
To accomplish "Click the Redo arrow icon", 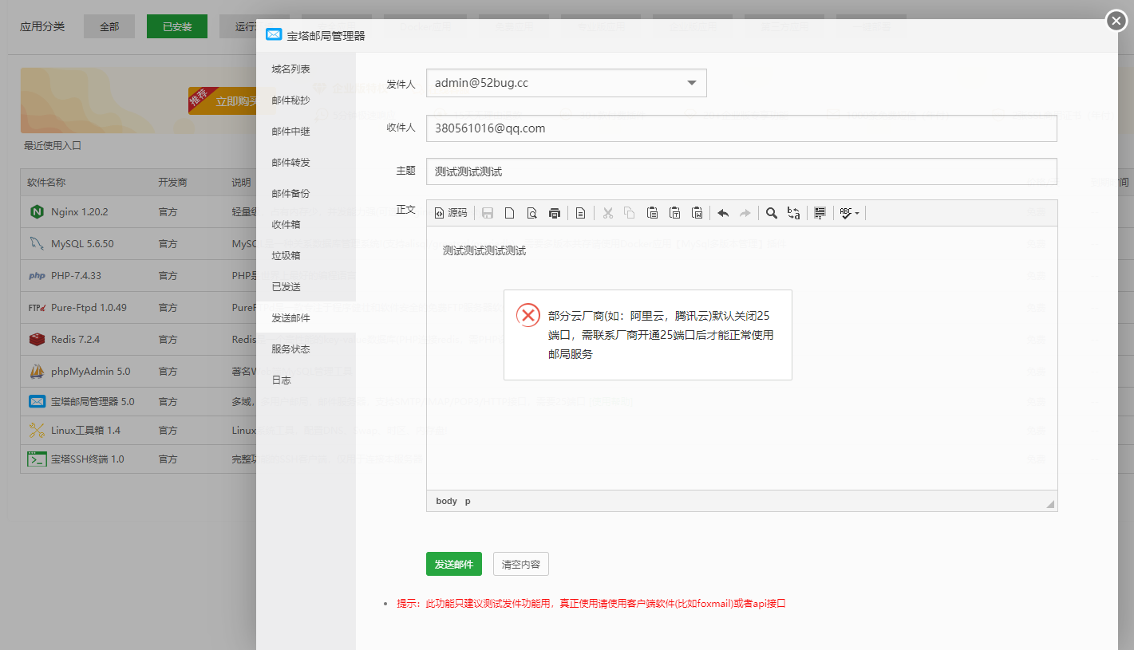I will (745, 213).
